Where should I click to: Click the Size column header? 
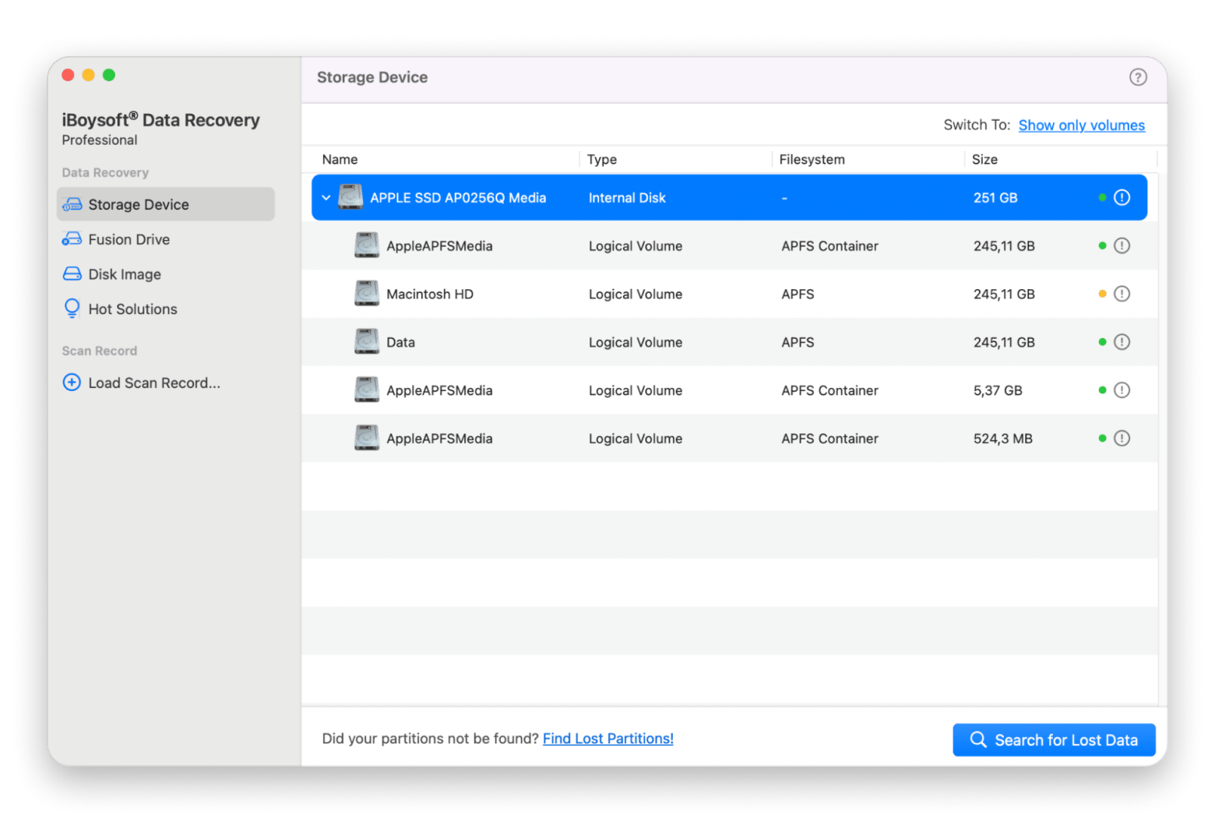pyautogui.click(x=985, y=159)
